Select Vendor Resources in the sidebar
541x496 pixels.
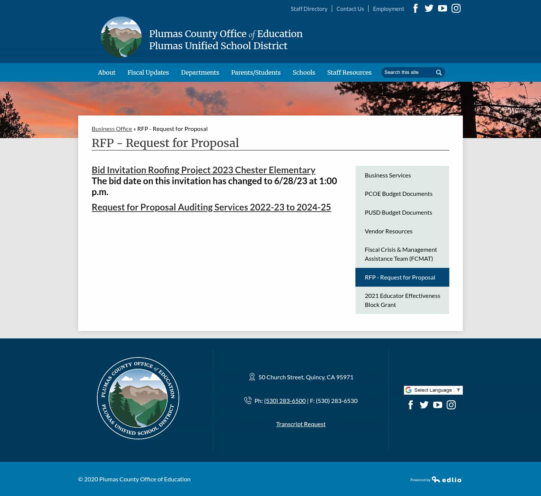click(x=388, y=231)
